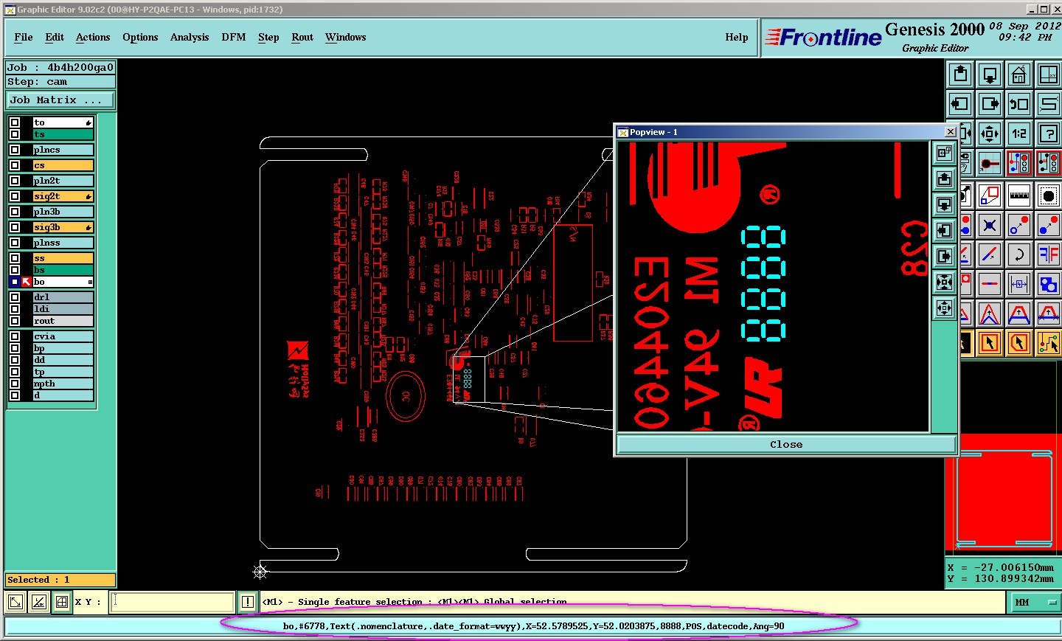Screen dimensions: 1062x641
Task: Toggle checkbox for layer sig2t
Action: pyautogui.click(x=15, y=196)
